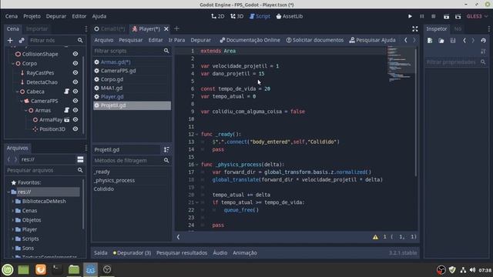The height and width of the screenshot is (277, 493).
Task: Toggle file split view icon
Action: (x=80, y=159)
